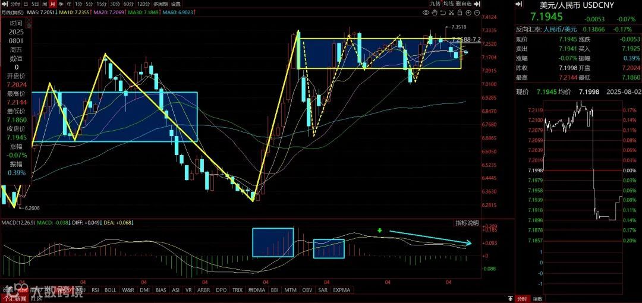
Task: Expand the 月线(复权) adjustment dropdown
Action: pyautogui.click(x=12, y=12)
